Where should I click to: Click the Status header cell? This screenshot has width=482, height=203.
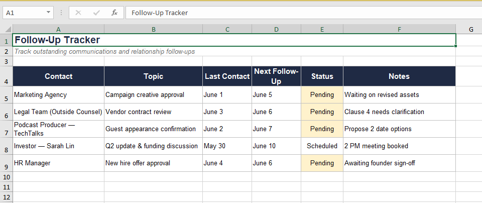point(322,76)
